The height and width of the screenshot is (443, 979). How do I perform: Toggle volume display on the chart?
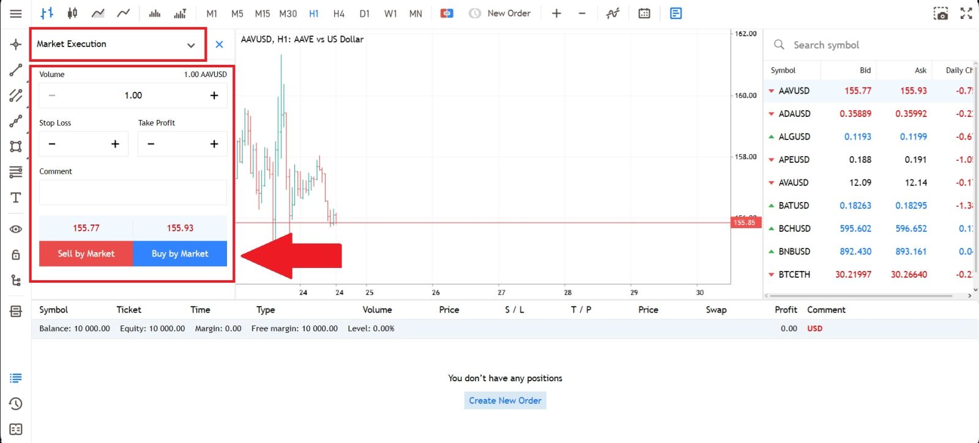[154, 13]
